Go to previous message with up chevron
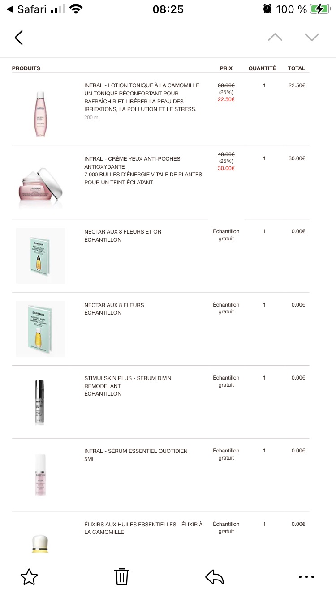The width and height of the screenshot is (336, 597). [275, 37]
